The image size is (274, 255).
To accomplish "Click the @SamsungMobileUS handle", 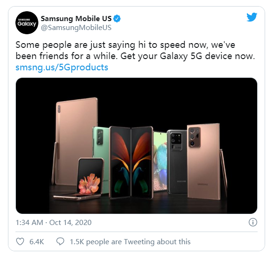I will pyautogui.click(x=76, y=28).
